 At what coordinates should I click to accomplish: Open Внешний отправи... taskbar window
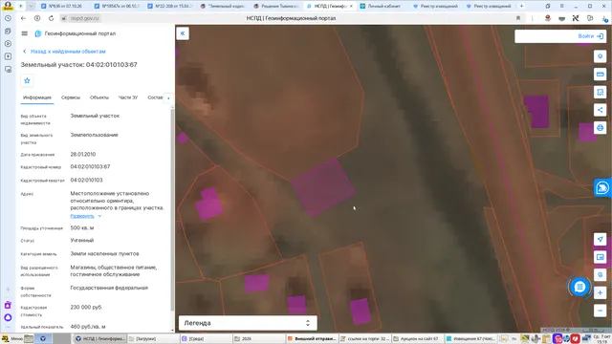(x=311, y=338)
